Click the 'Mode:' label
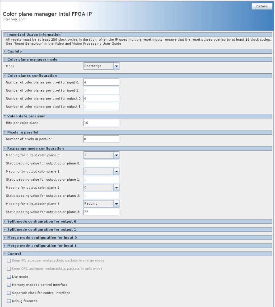The height and width of the screenshot is (307, 275). (10, 66)
